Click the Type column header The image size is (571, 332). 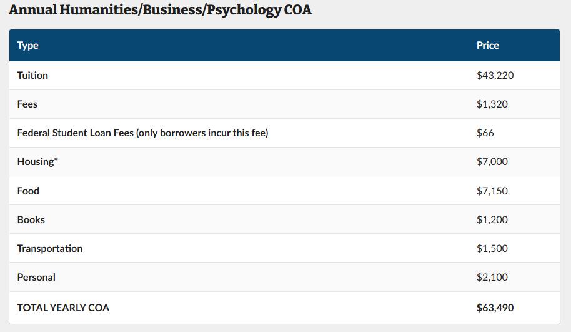pyautogui.click(x=28, y=45)
